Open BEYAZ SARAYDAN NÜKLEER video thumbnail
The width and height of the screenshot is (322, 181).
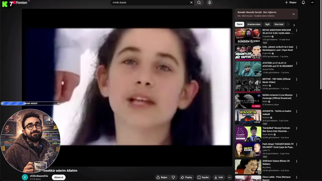[248, 36]
